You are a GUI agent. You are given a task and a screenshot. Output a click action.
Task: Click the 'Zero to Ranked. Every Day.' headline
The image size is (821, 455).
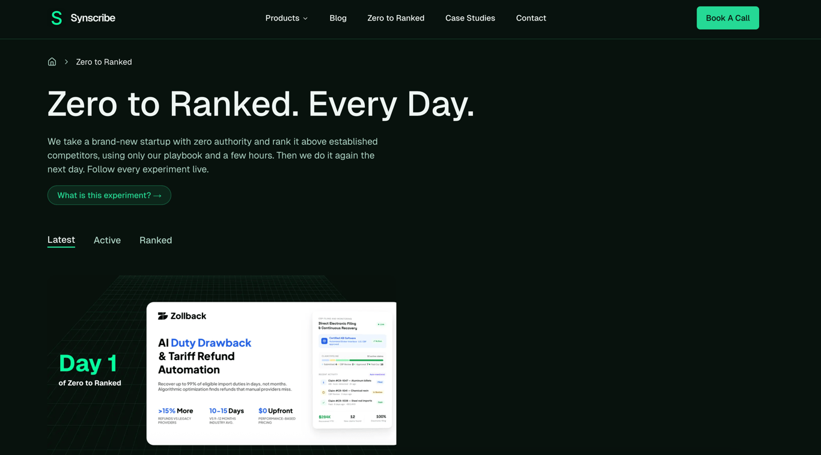click(261, 104)
